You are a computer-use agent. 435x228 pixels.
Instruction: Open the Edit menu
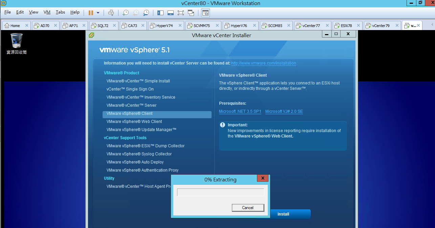coord(20,12)
